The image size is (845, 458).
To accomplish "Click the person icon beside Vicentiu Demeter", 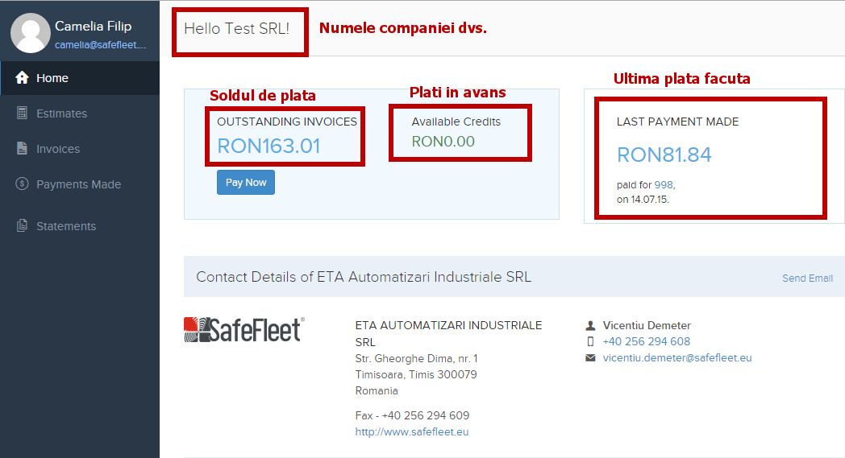I will click(591, 326).
